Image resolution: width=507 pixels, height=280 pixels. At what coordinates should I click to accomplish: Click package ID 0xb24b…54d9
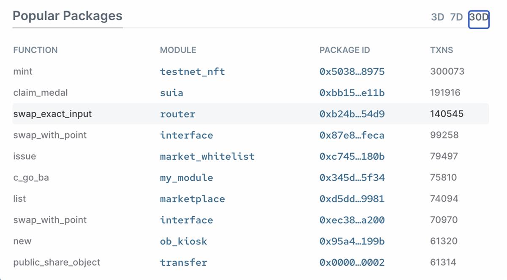pyautogui.click(x=352, y=114)
